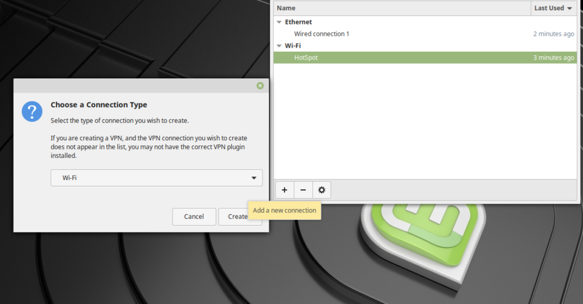The width and height of the screenshot is (583, 304).
Task: Open connection settings via gear icon
Action: click(322, 190)
